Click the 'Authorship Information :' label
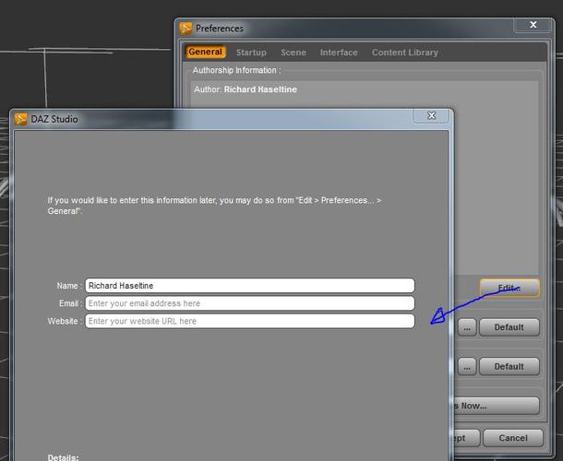 coord(236,70)
